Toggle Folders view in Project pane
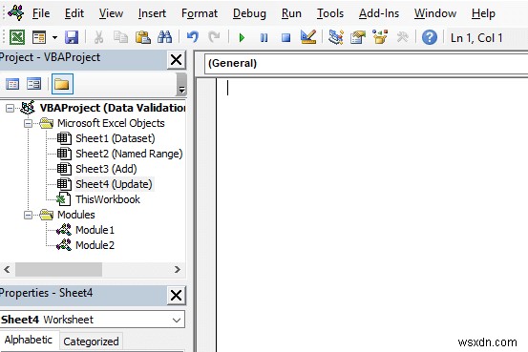This screenshot has width=528, height=352. click(x=62, y=84)
